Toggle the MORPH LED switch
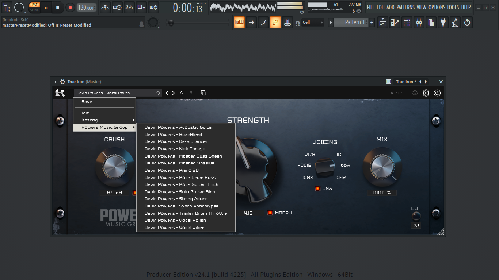 270,213
